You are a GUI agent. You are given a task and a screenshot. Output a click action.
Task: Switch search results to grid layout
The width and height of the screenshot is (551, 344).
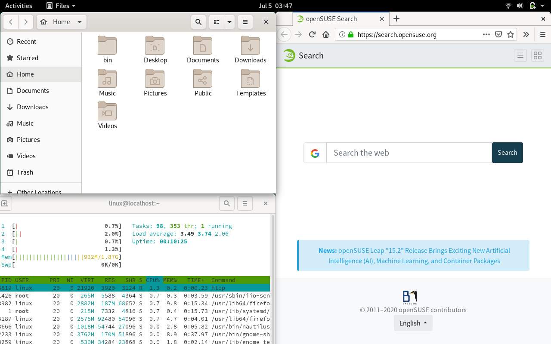pos(537,55)
